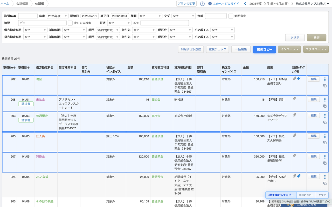
Task: Duplicate entry 924 with copy icon
Action: tap(325, 183)
